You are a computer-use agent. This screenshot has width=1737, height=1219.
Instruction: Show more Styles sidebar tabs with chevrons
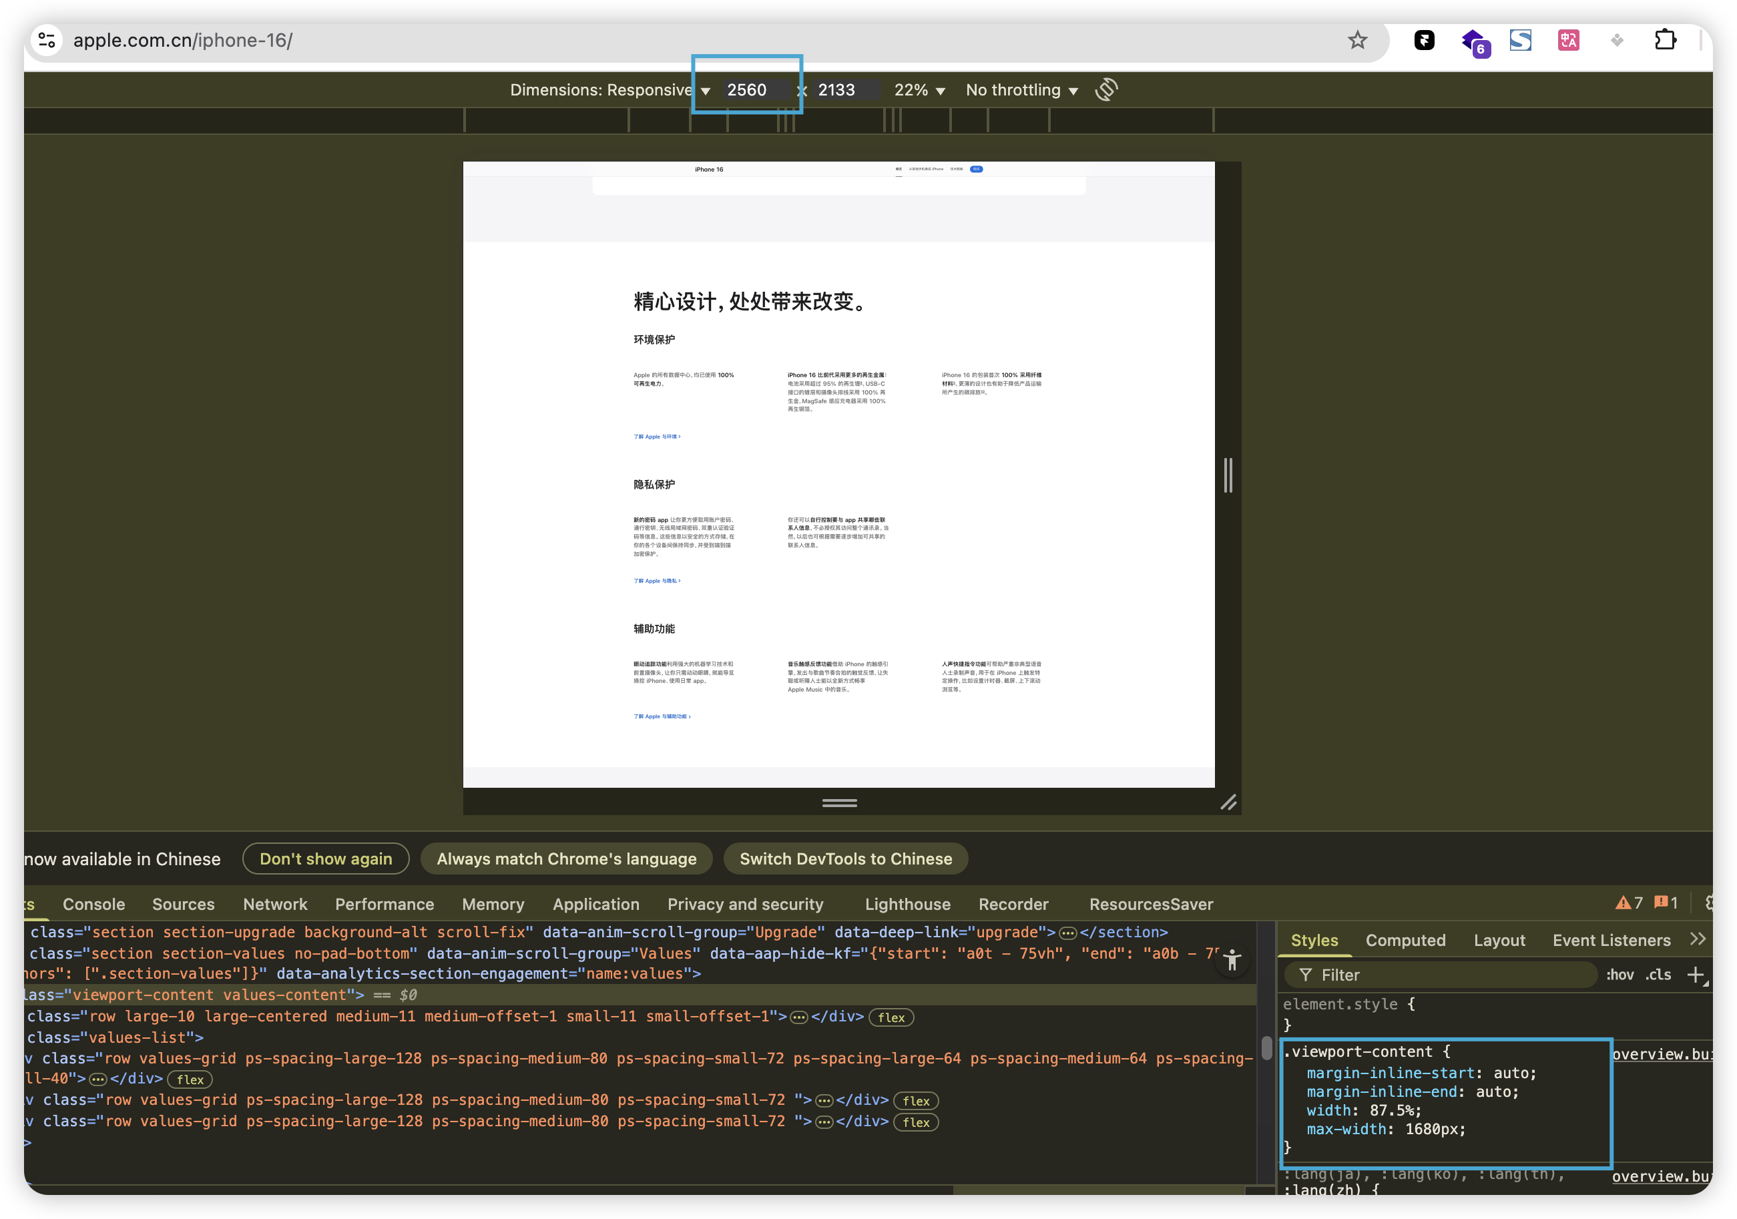coord(1698,939)
